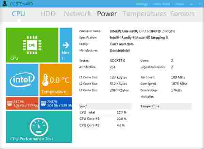Click the 1 Volts core voltage value
Screen dimensions: 204x149
click(x=176, y=90)
